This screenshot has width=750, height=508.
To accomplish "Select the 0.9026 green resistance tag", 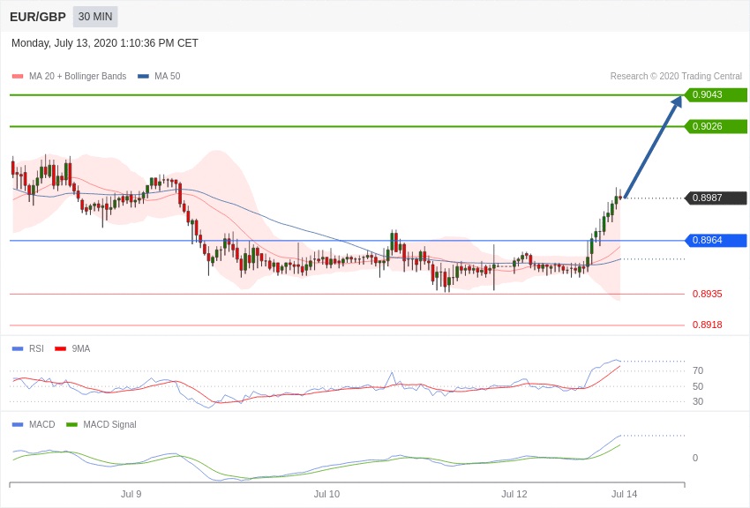I will (x=716, y=127).
